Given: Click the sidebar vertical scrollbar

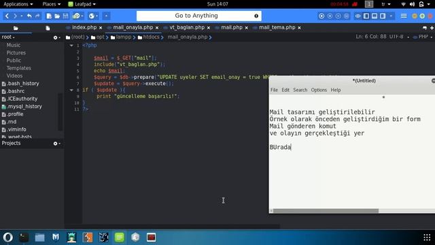Looking at the screenshot, I should [60, 112].
